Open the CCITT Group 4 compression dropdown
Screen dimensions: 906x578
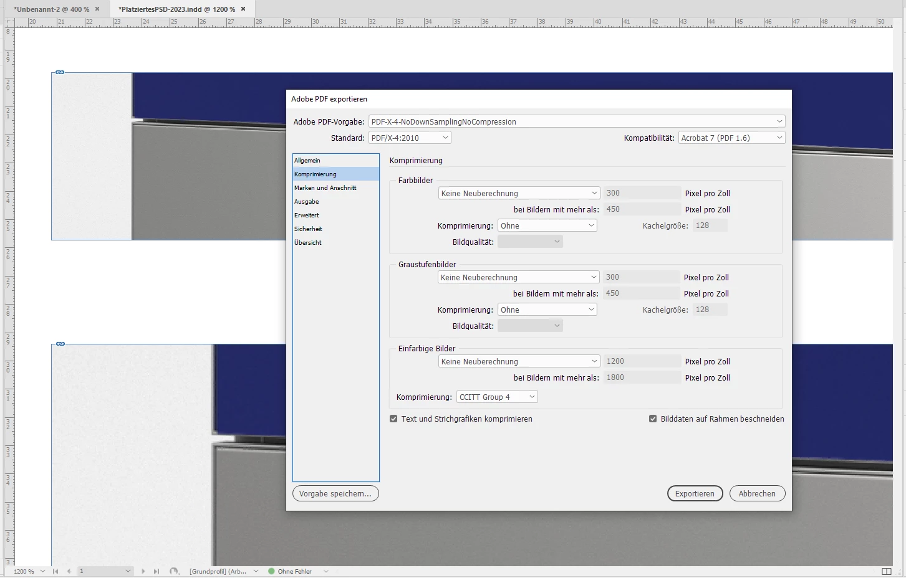(x=497, y=397)
